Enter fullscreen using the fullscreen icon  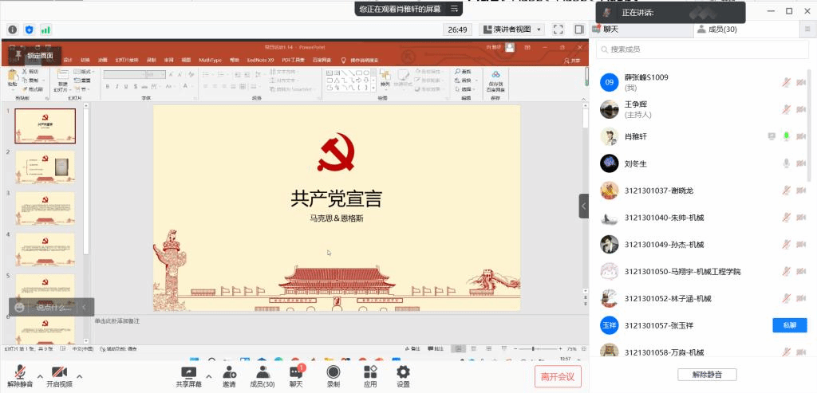[x=558, y=29]
